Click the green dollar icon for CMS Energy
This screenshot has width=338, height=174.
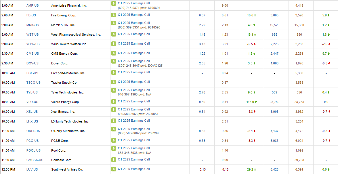pos(114,53)
